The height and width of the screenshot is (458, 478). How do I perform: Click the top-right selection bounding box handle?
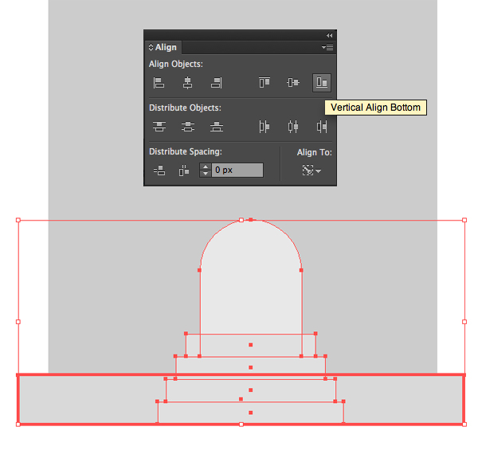464,220
